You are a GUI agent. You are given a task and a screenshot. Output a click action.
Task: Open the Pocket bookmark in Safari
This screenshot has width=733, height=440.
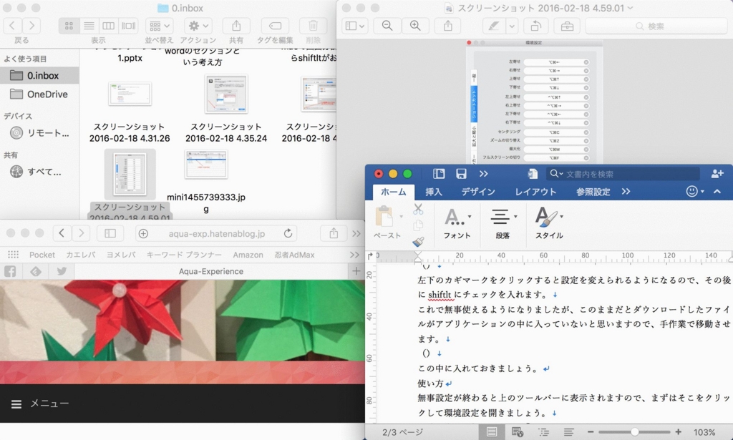tap(42, 255)
